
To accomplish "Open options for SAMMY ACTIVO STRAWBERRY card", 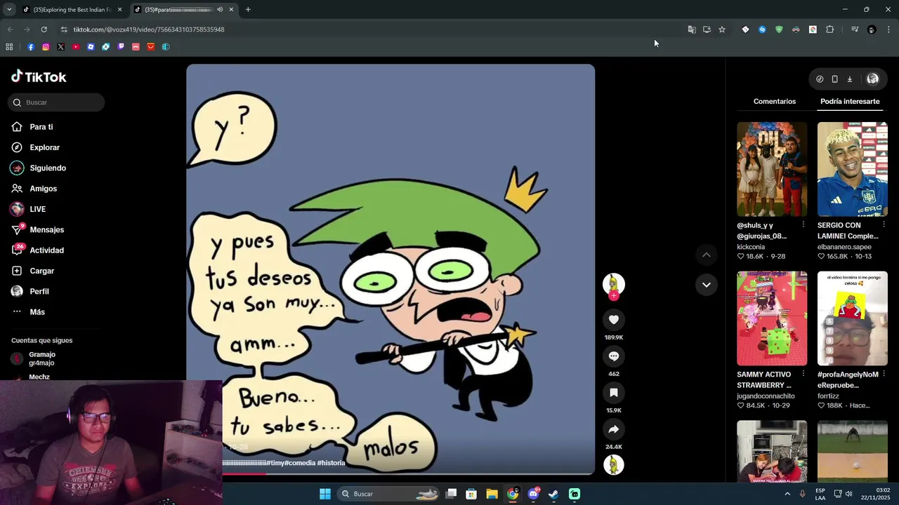I will [x=803, y=374].
